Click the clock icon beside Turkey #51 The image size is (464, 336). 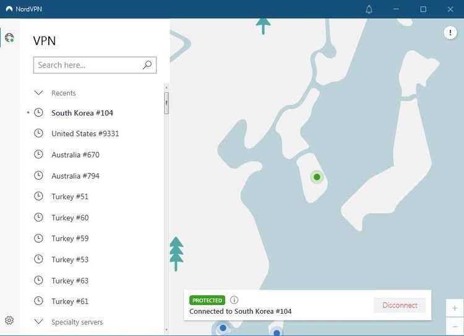pyautogui.click(x=38, y=196)
